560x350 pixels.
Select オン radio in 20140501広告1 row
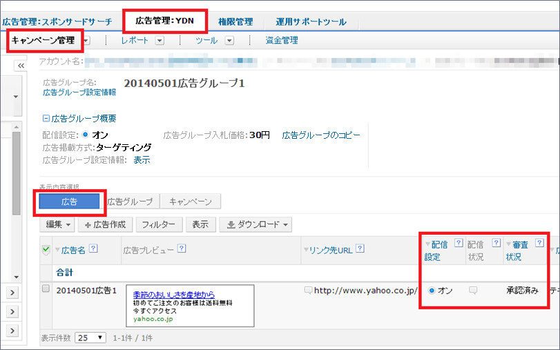(432, 291)
